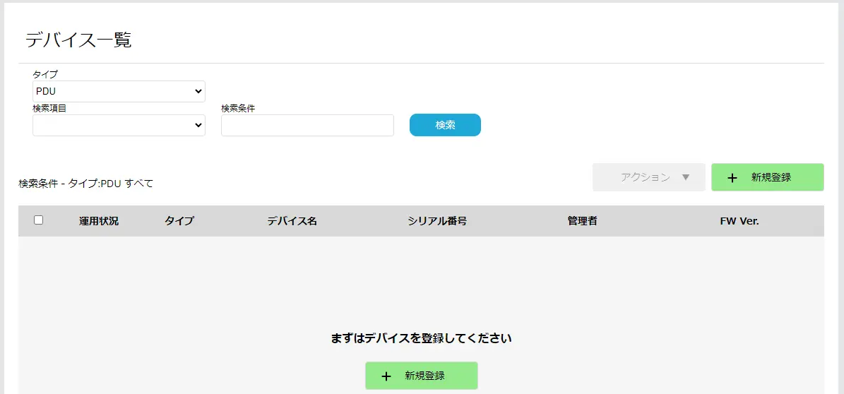Click the 管理者 column header
Screen dimensions: 844x394
(582, 221)
